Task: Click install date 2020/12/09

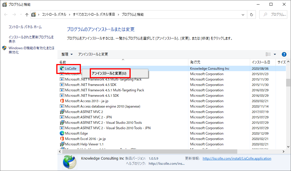Action: tap(260, 133)
